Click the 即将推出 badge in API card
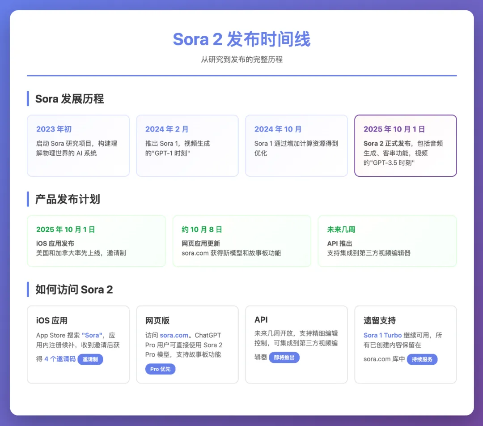The width and height of the screenshot is (483, 426). (284, 358)
